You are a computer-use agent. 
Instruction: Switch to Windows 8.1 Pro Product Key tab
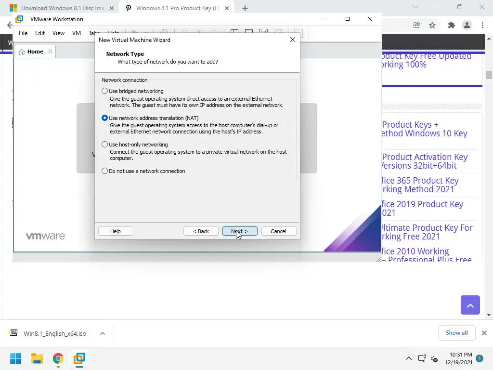173,8
